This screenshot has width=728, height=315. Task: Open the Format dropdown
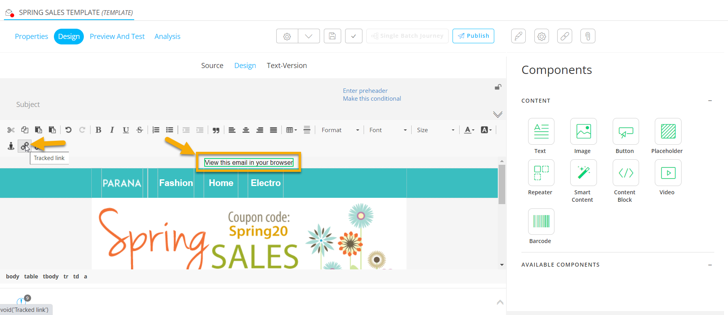coord(340,130)
